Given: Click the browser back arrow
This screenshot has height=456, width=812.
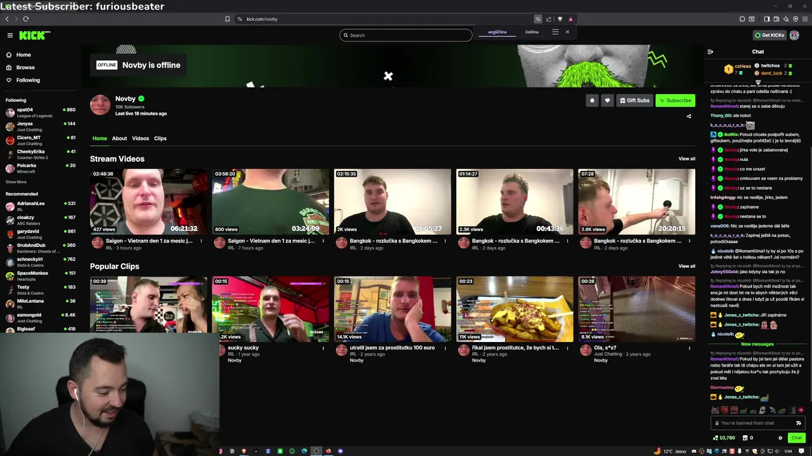Looking at the screenshot, I should (7, 19).
